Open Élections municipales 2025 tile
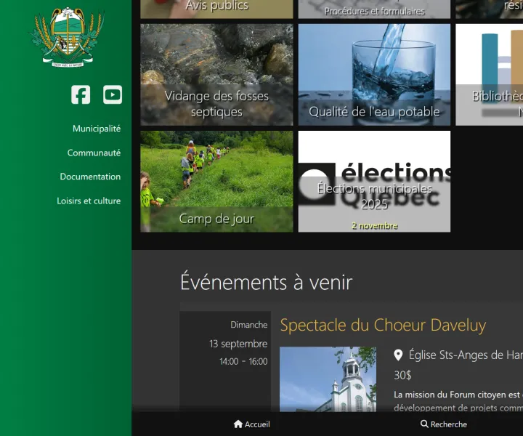 click(x=374, y=182)
